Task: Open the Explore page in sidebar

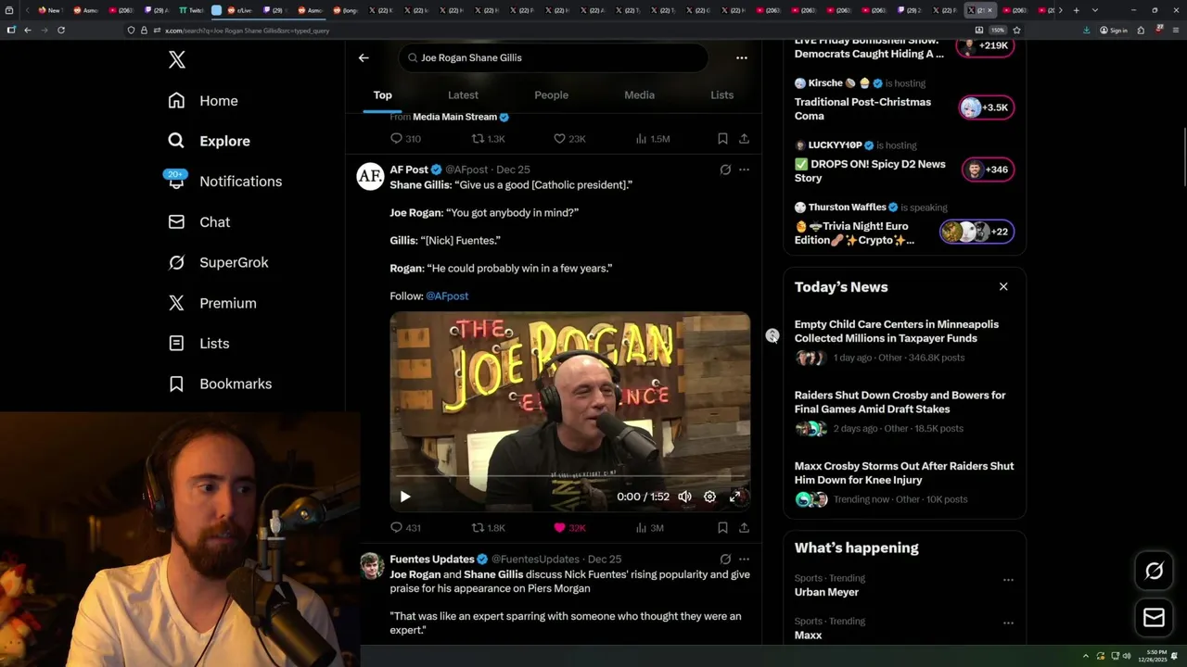Action: 210,141
